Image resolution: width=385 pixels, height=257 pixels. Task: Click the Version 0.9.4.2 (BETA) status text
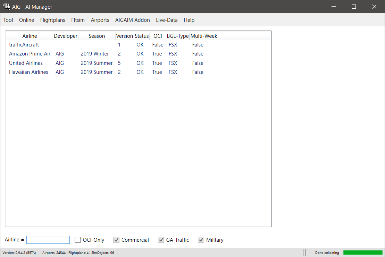(19, 252)
